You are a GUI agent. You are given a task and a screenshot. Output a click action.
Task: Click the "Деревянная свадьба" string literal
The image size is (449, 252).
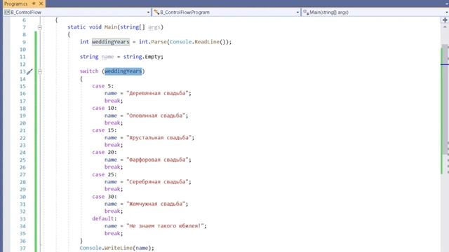(x=157, y=93)
